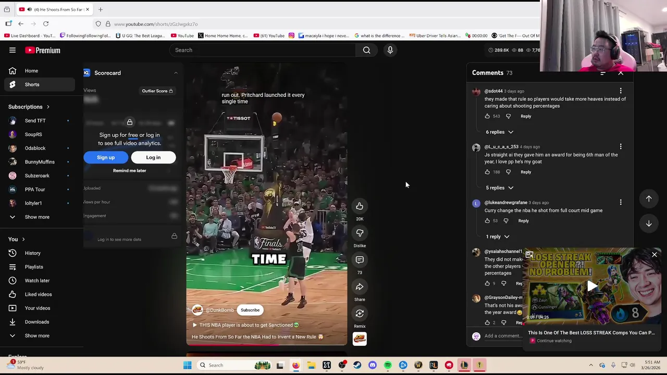This screenshot has height=375, width=667.
Task: Open the UGG: The Best League bookmark
Action: coord(141,35)
